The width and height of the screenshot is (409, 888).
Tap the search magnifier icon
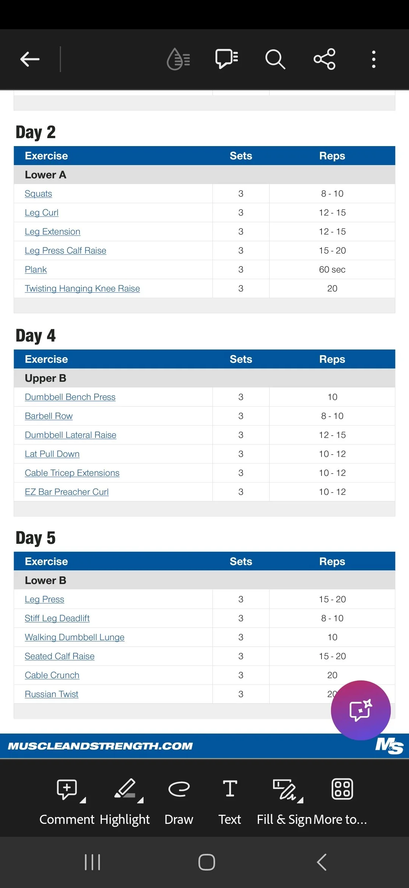pos(275,59)
